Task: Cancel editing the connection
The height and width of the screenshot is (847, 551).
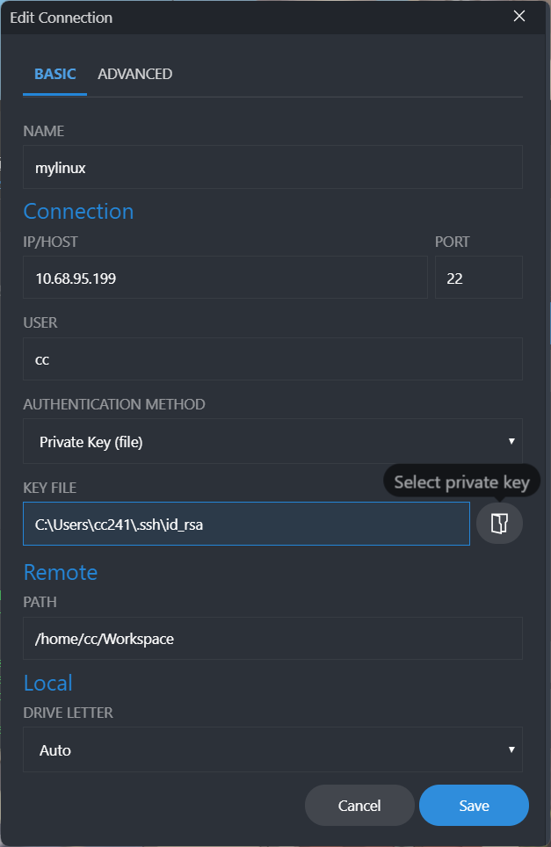Action: (359, 805)
